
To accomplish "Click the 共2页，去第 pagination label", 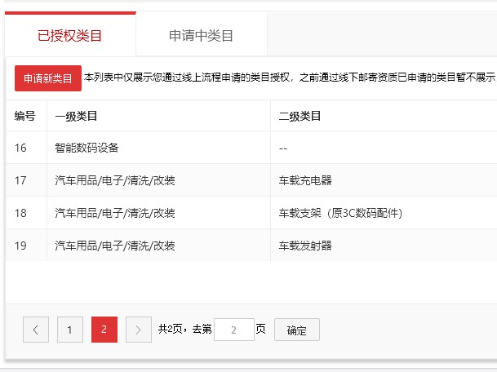I will click(x=185, y=330).
